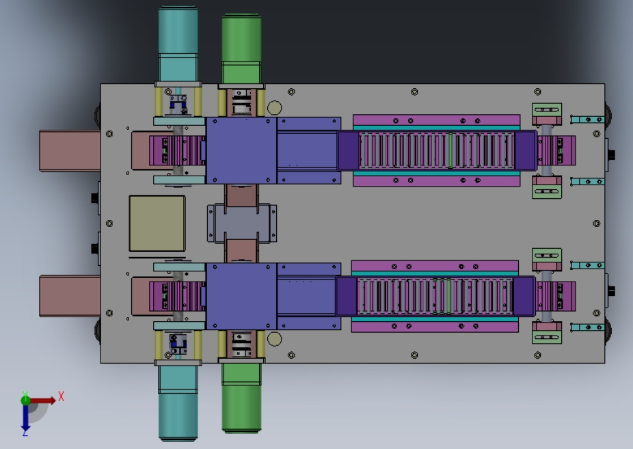Click the red X axis arrow on the triad
This screenshot has height=449, width=633.
click(42, 400)
